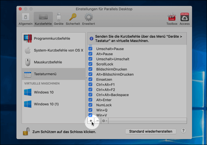Click the blue info icon
207x145 pixels.
coord(91,39)
